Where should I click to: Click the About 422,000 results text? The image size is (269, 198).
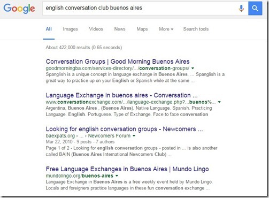pos(84,48)
